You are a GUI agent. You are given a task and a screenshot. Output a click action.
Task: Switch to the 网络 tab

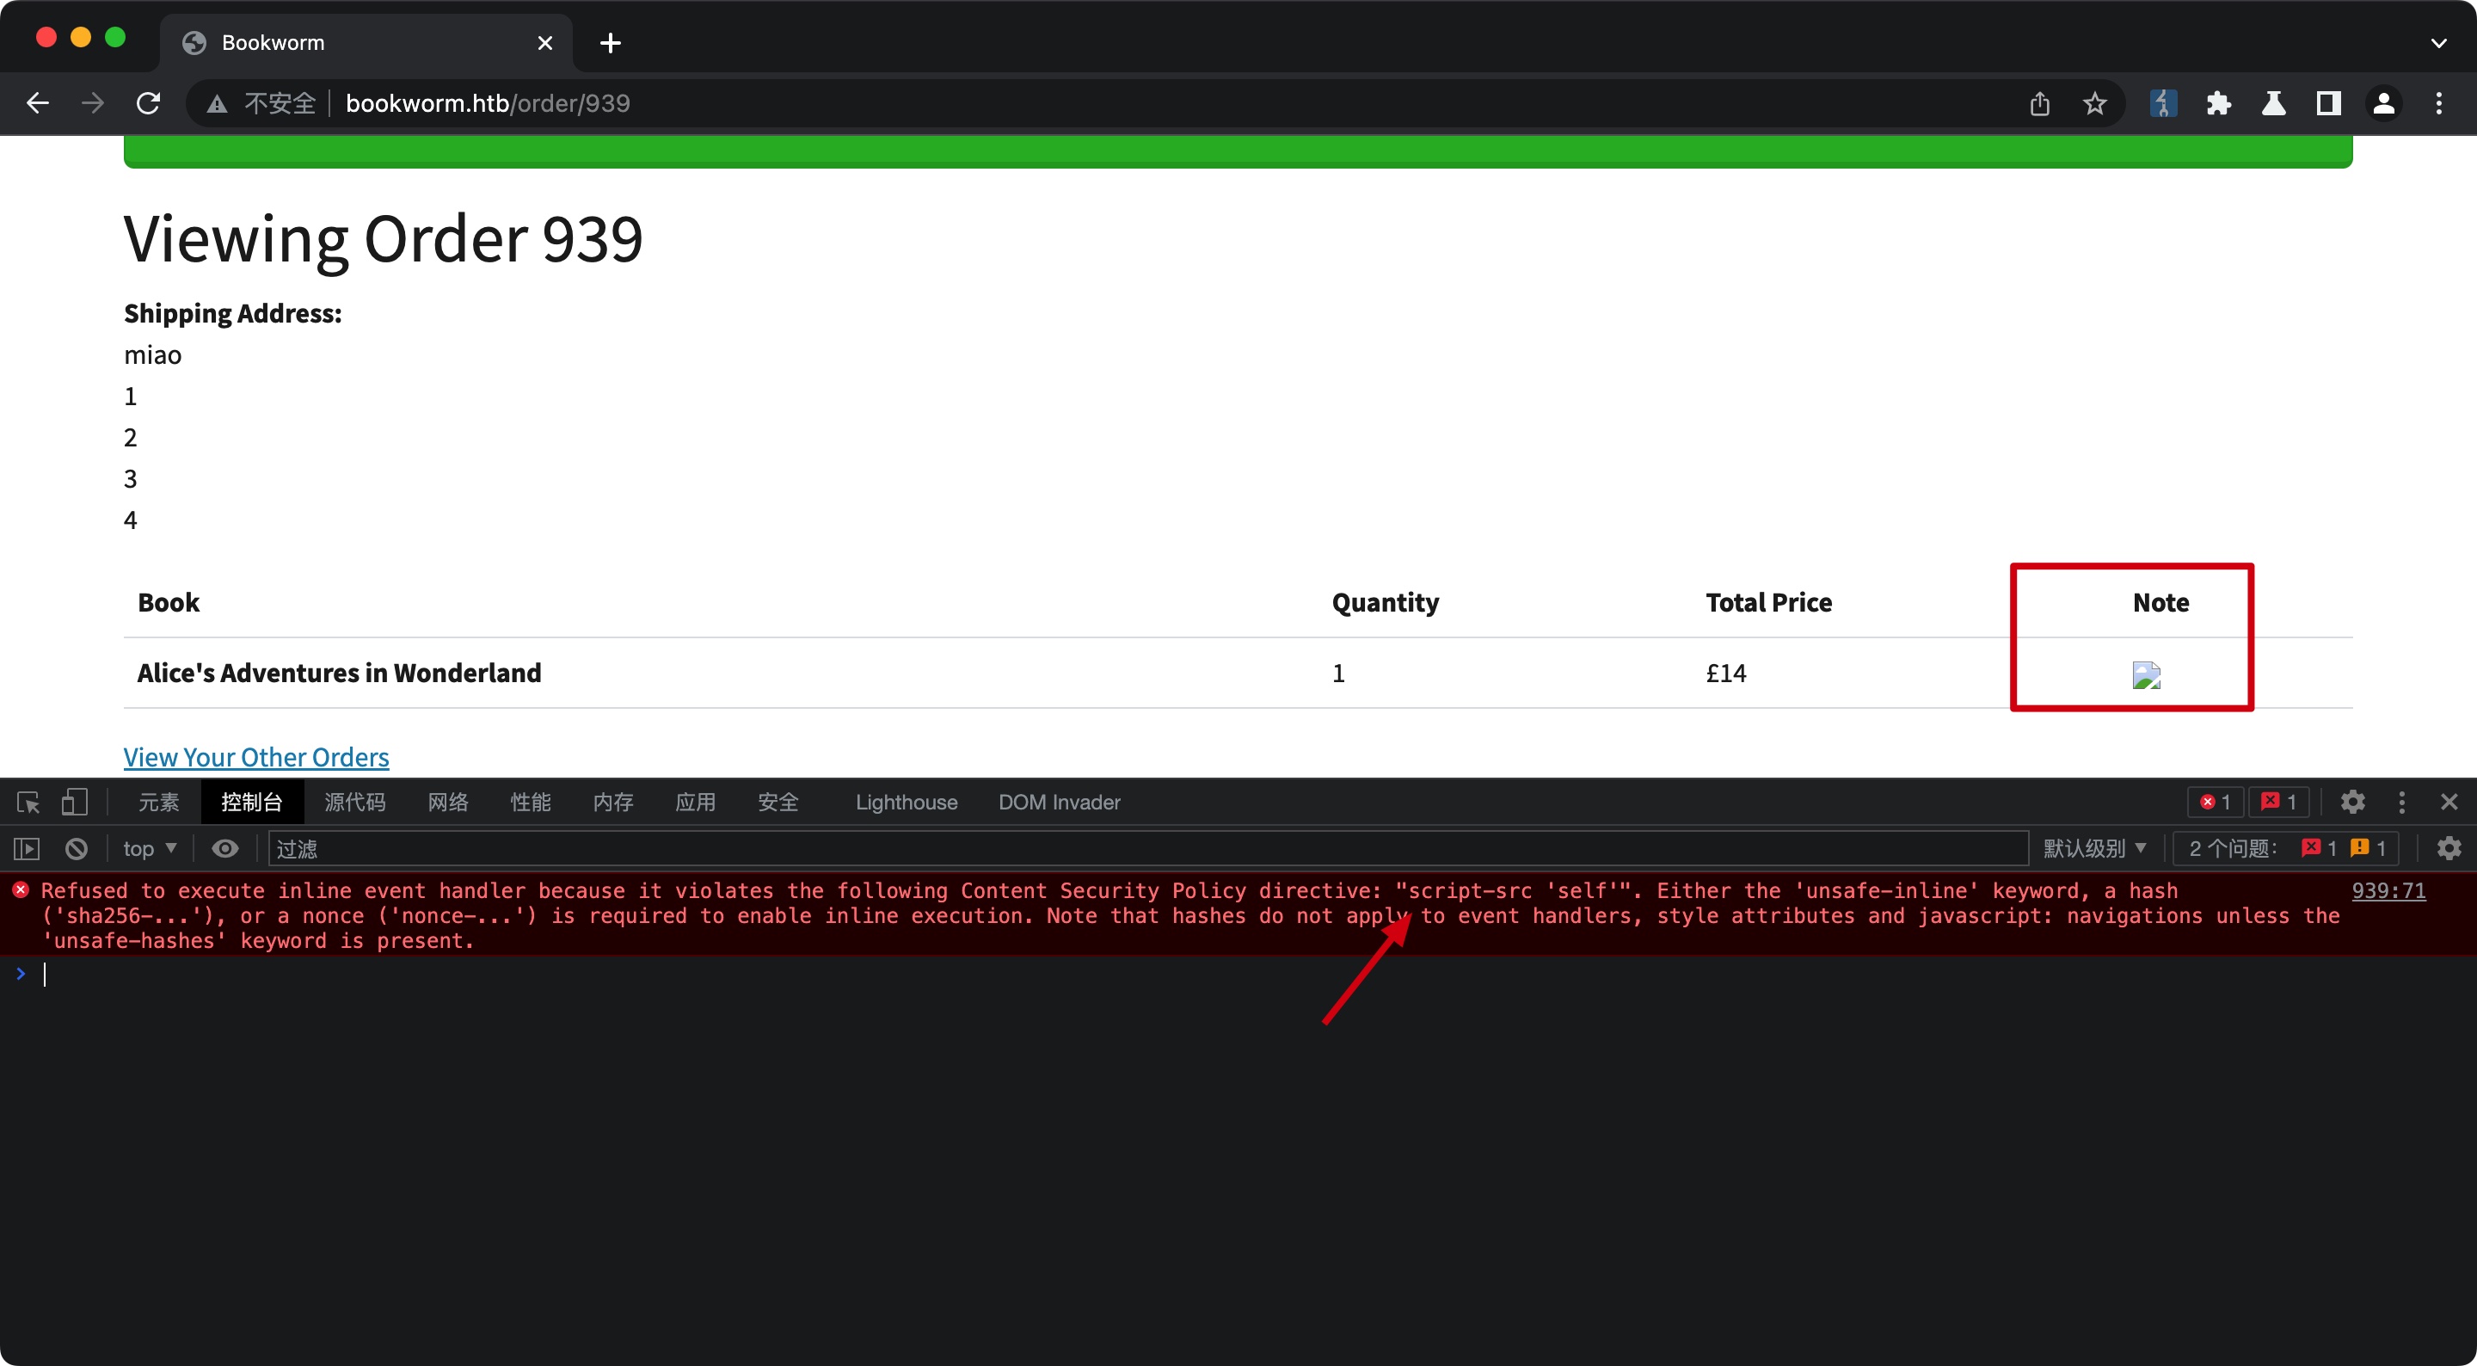[447, 802]
